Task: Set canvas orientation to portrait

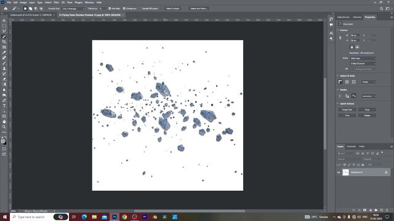Action: (352, 47)
